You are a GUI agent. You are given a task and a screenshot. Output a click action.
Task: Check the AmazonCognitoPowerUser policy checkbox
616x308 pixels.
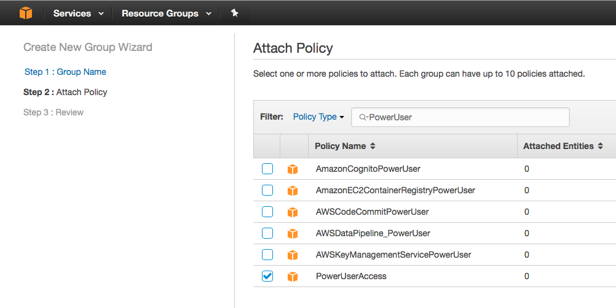(267, 169)
